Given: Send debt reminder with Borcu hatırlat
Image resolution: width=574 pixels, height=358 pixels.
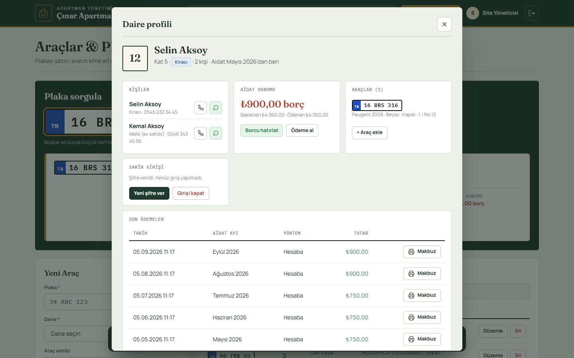Looking at the screenshot, I should pos(261,130).
